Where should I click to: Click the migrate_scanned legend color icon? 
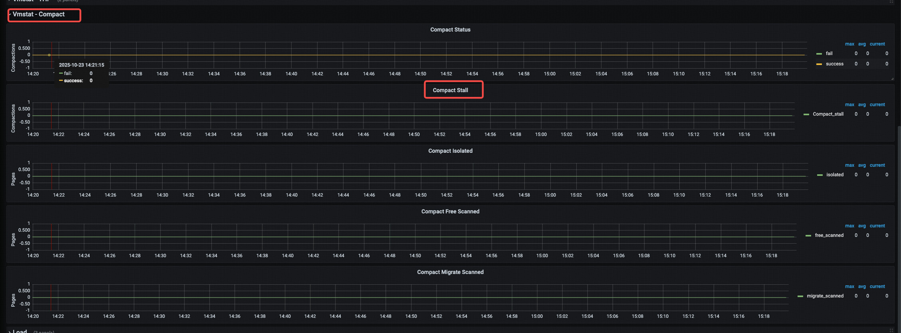800,296
